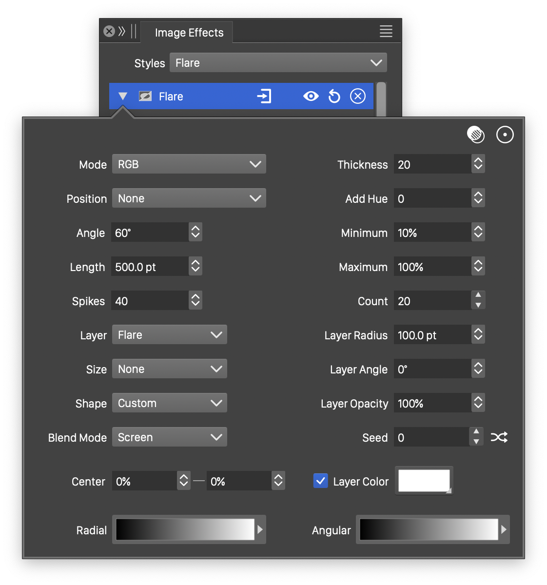Uncheck the Layer Color checkbox

[320, 481]
